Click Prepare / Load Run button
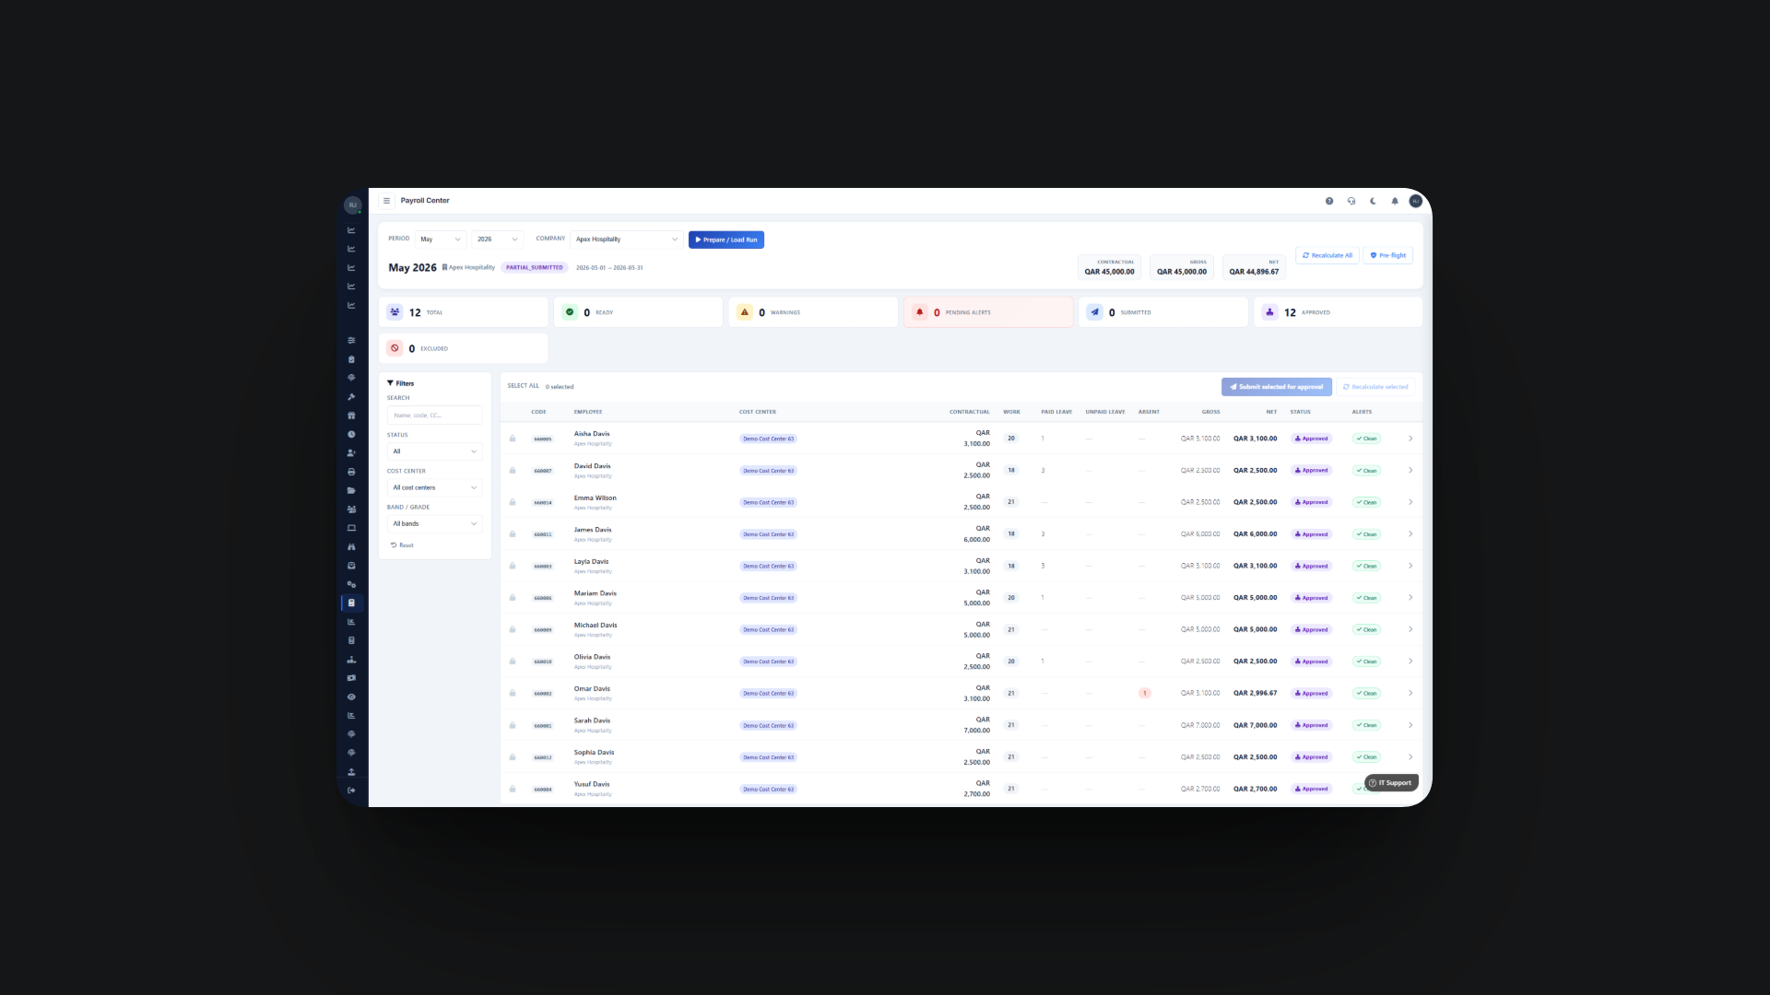 [x=726, y=240]
